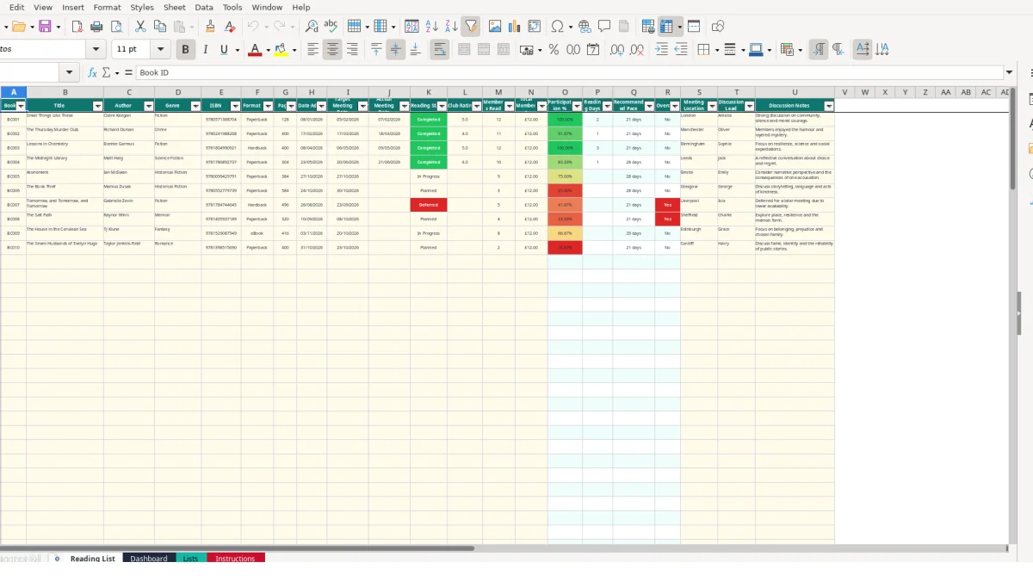Click the Print icon in toolbar
The width and height of the screenshot is (1033, 581).
coord(96,27)
